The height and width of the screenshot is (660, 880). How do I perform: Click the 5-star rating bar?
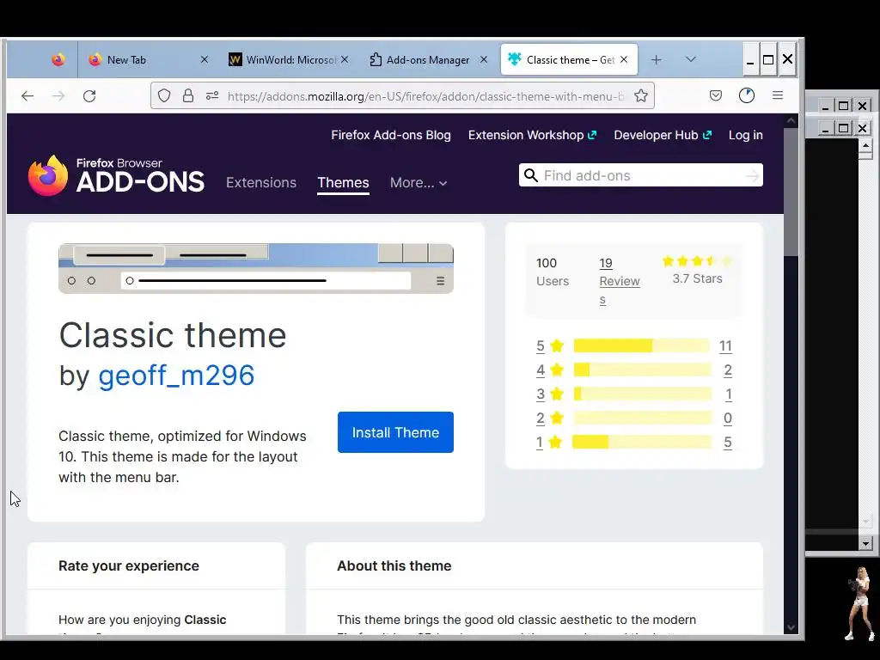pyautogui.click(x=641, y=345)
